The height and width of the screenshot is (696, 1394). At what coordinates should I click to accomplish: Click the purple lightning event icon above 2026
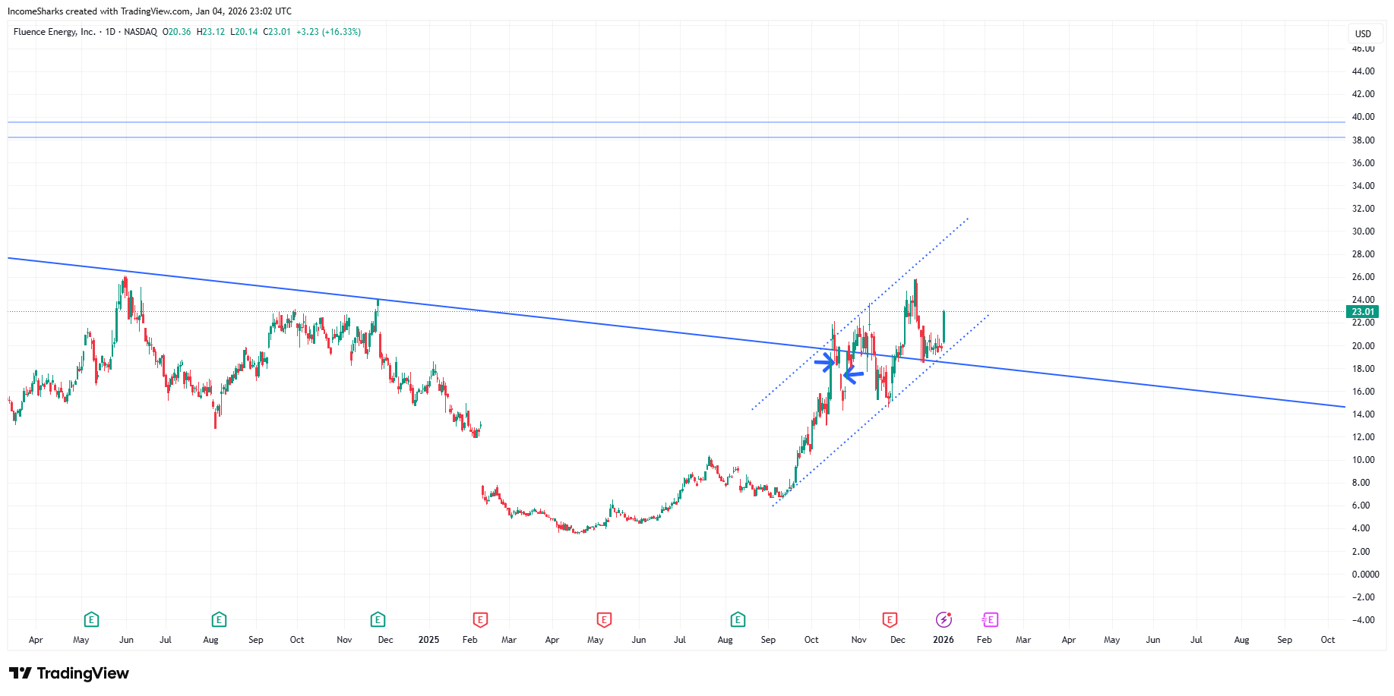click(x=944, y=620)
